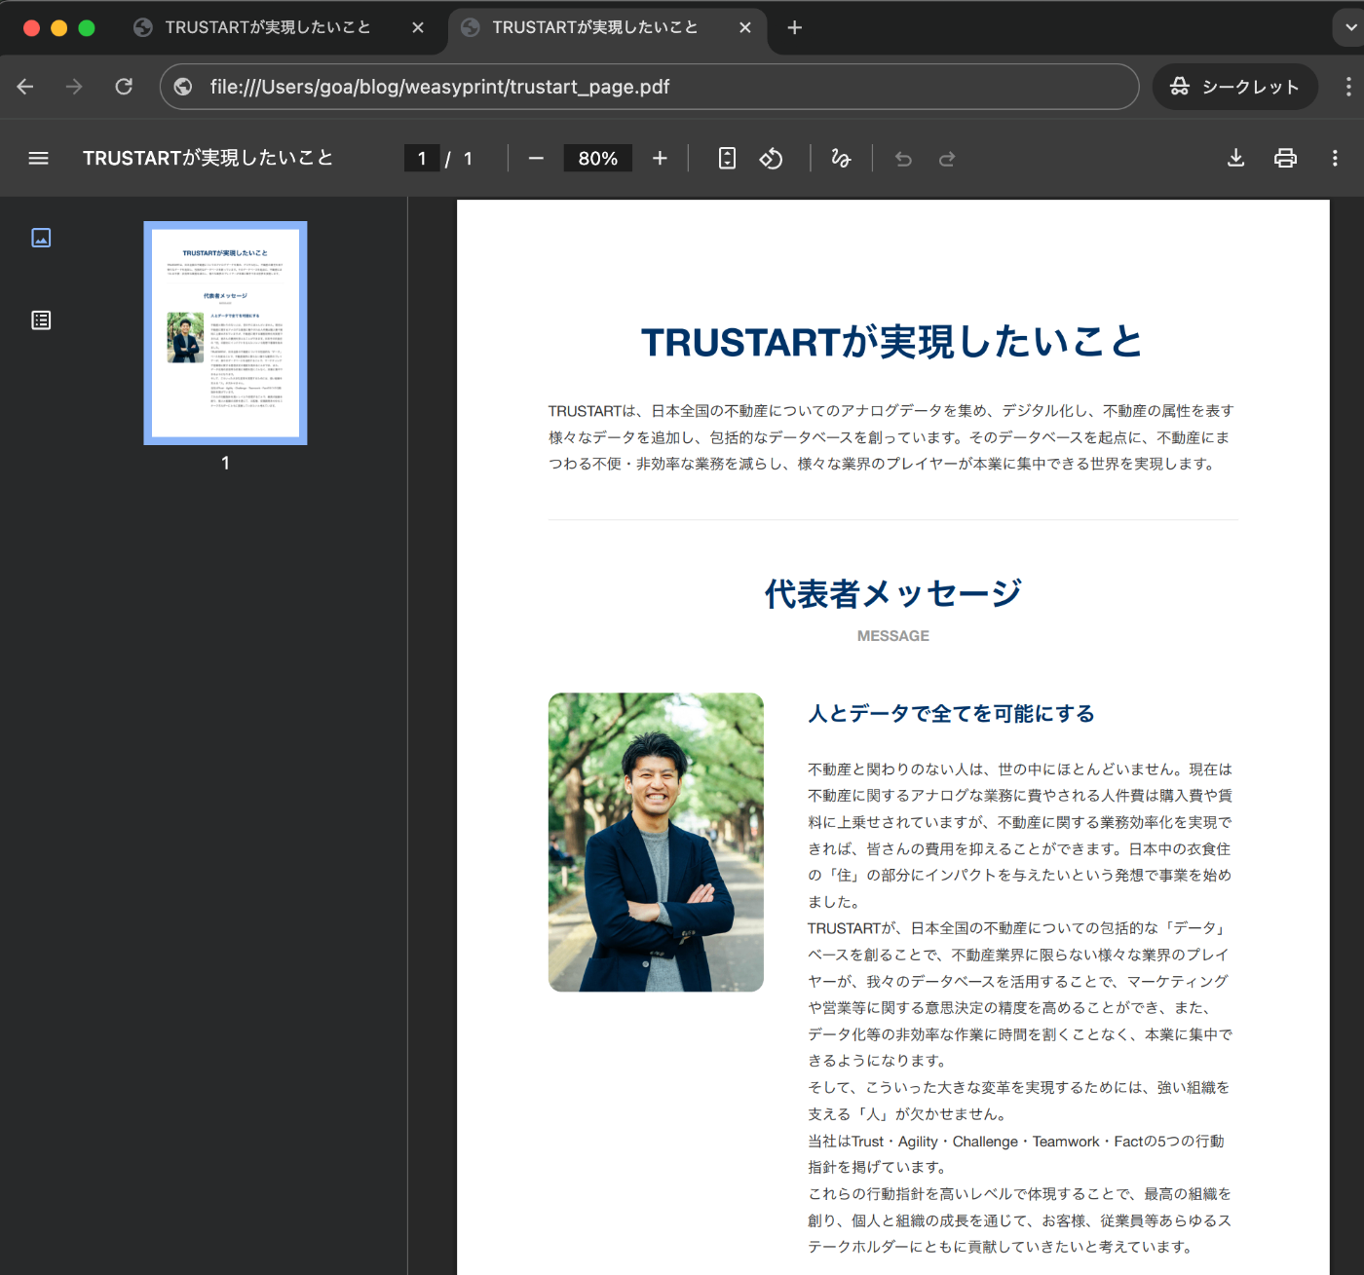This screenshot has height=1275, width=1364.
Task: Click the macOS yellow minimize button
Action: [58, 28]
